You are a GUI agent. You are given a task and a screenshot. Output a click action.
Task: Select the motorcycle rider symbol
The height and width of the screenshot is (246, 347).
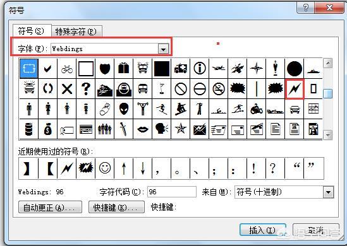256,109
